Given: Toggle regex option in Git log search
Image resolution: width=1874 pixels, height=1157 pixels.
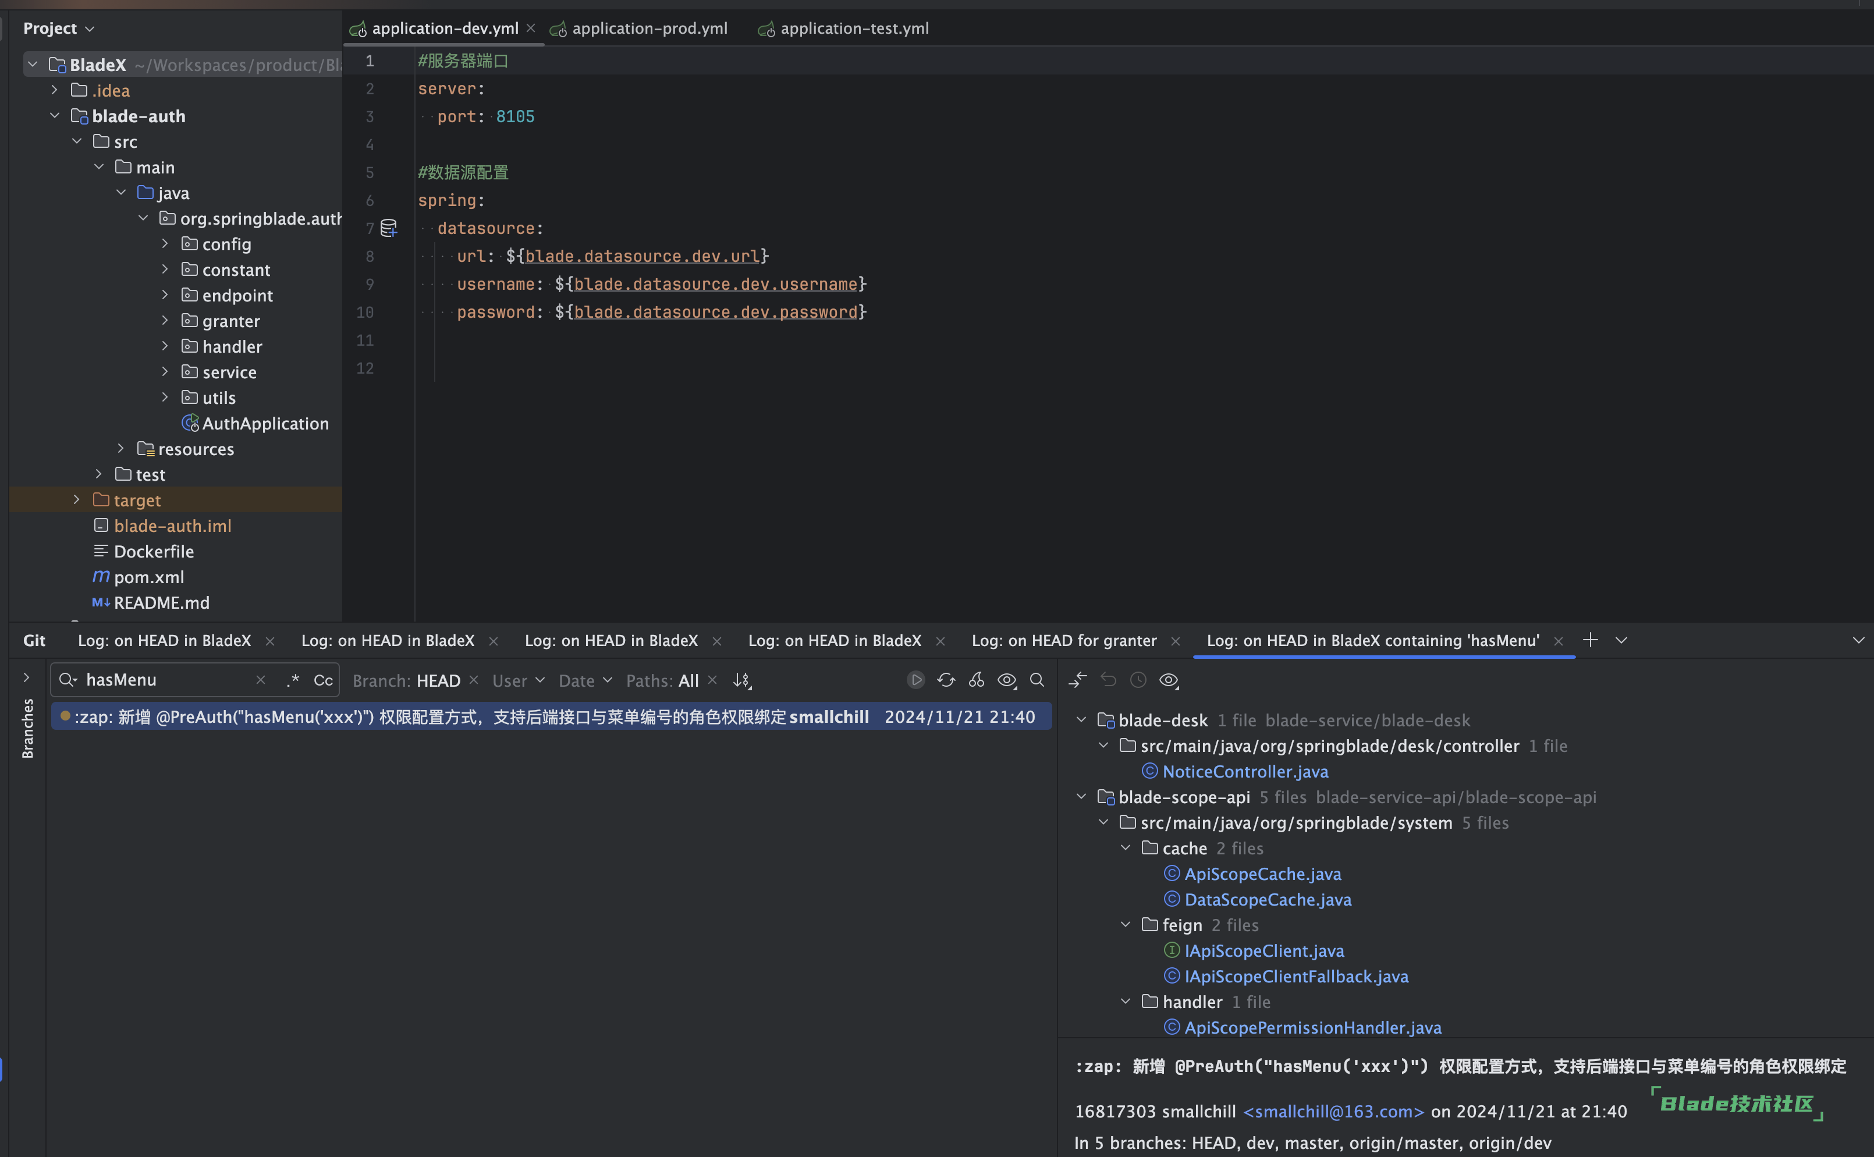Looking at the screenshot, I should (292, 680).
